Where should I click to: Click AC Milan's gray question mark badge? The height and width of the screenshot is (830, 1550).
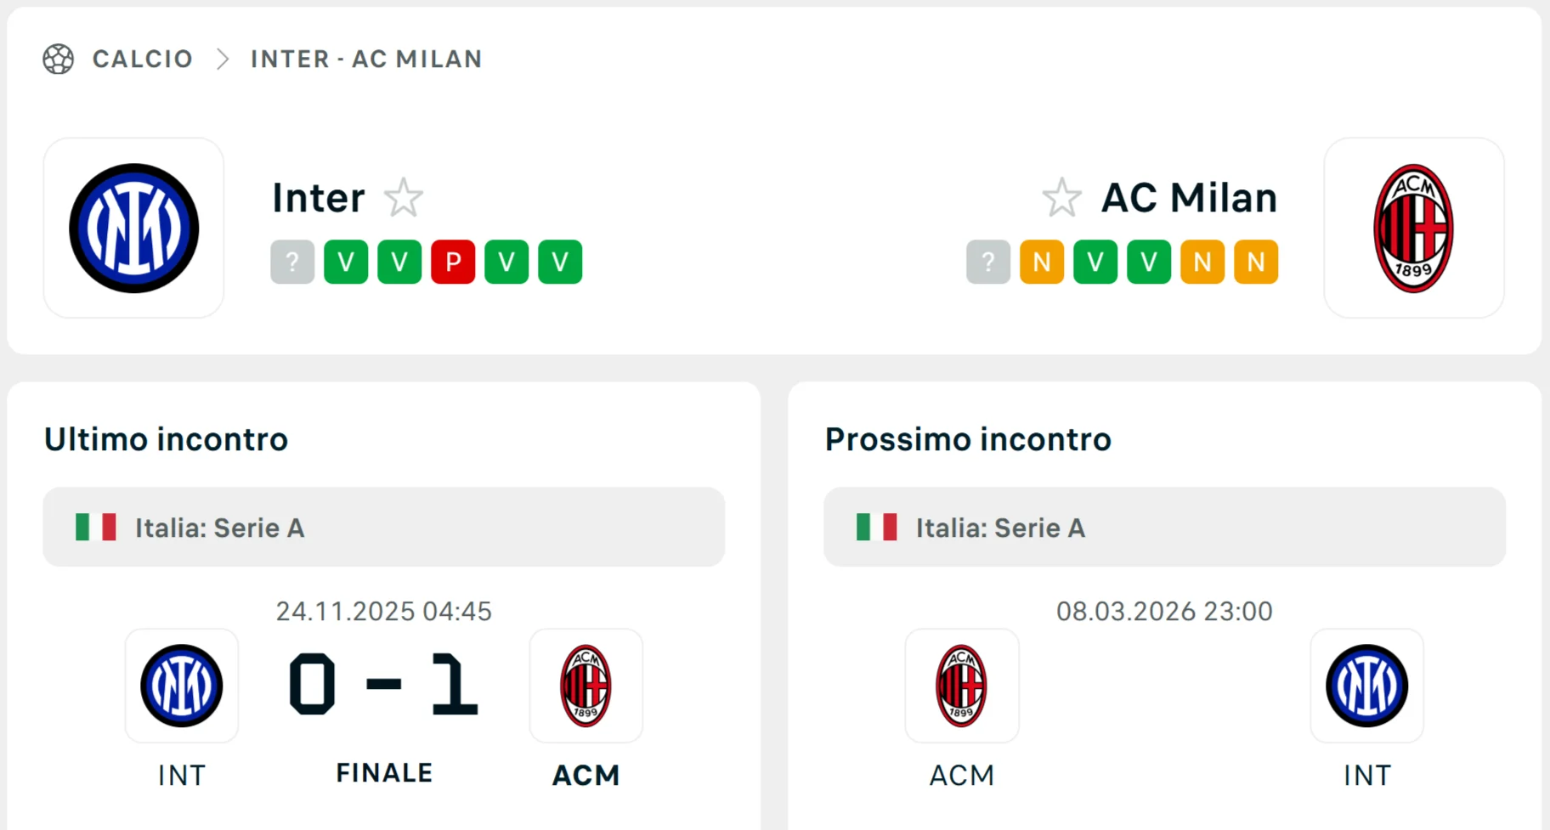[987, 262]
